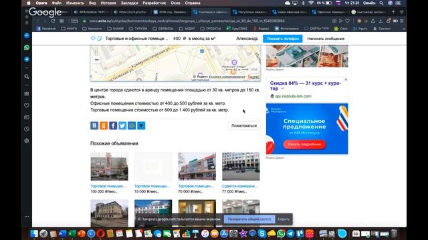Switch to the 'Сдам офисное' tab

(x=290, y=12)
